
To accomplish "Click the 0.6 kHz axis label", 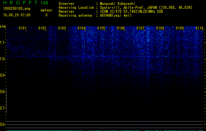I will (x=3, y=124).
